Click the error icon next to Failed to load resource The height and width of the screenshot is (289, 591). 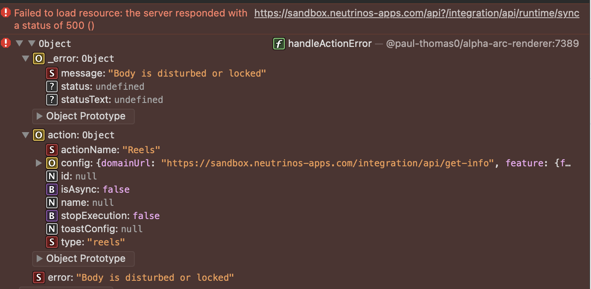pyautogui.click(x=6, y=12)
